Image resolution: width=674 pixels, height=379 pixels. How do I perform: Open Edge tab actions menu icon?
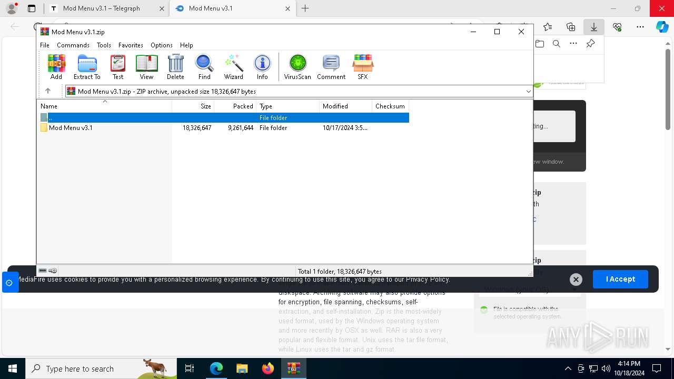point(32,8)
